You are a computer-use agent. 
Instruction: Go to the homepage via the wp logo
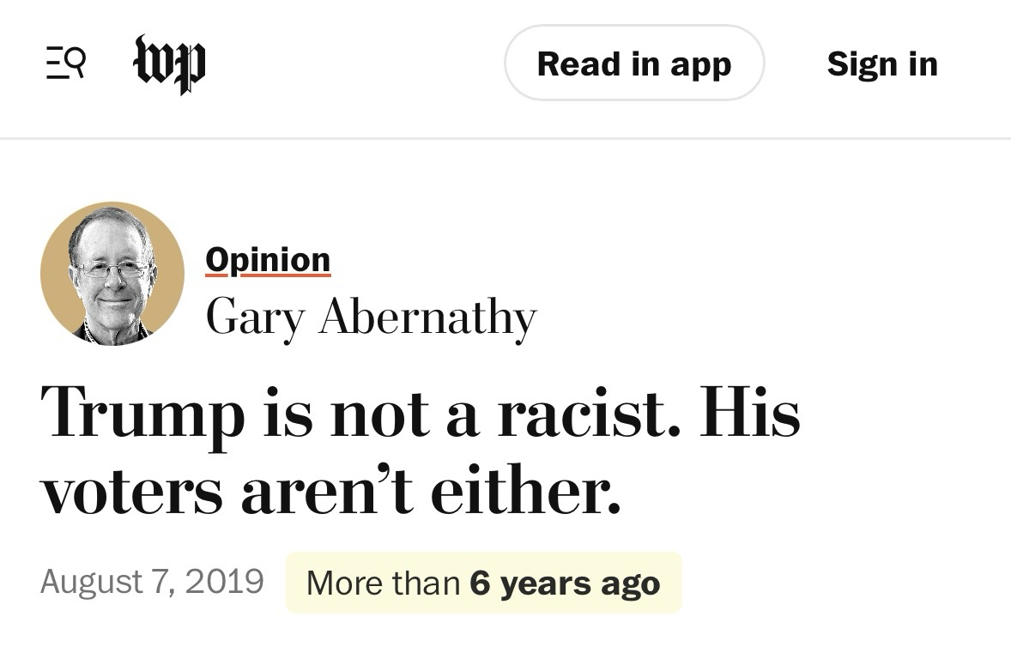[170, 64]
